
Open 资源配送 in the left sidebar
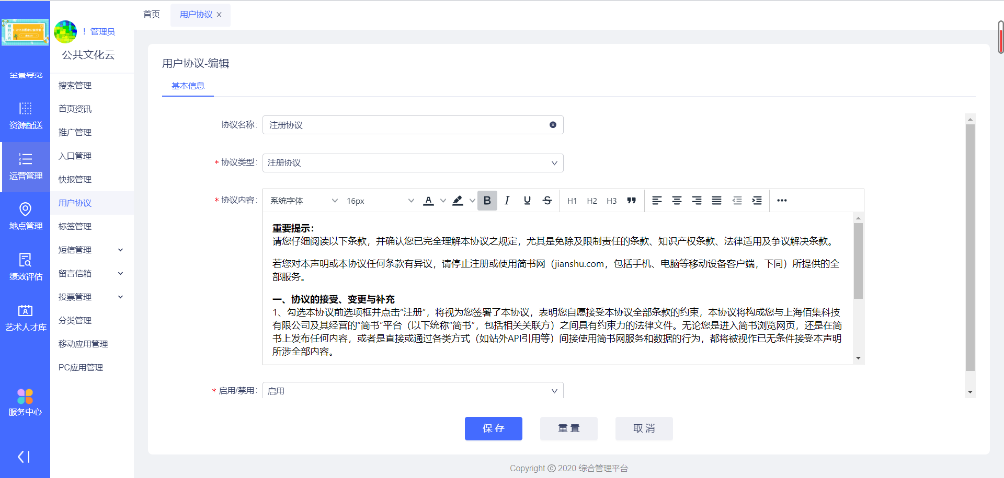25,116
